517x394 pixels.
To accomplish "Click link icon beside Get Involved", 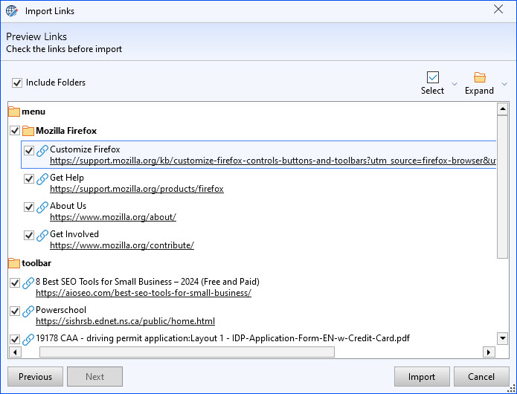I will click(x=42, y=236).
